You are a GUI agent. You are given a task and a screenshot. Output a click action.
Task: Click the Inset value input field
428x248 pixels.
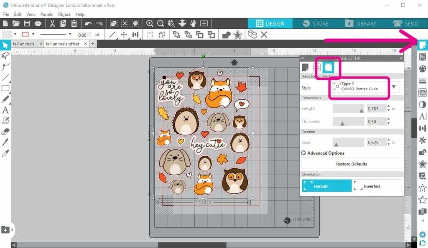pos(376,143)
